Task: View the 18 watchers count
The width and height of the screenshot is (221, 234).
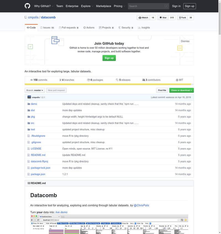Action: click(x=153, y=18)
